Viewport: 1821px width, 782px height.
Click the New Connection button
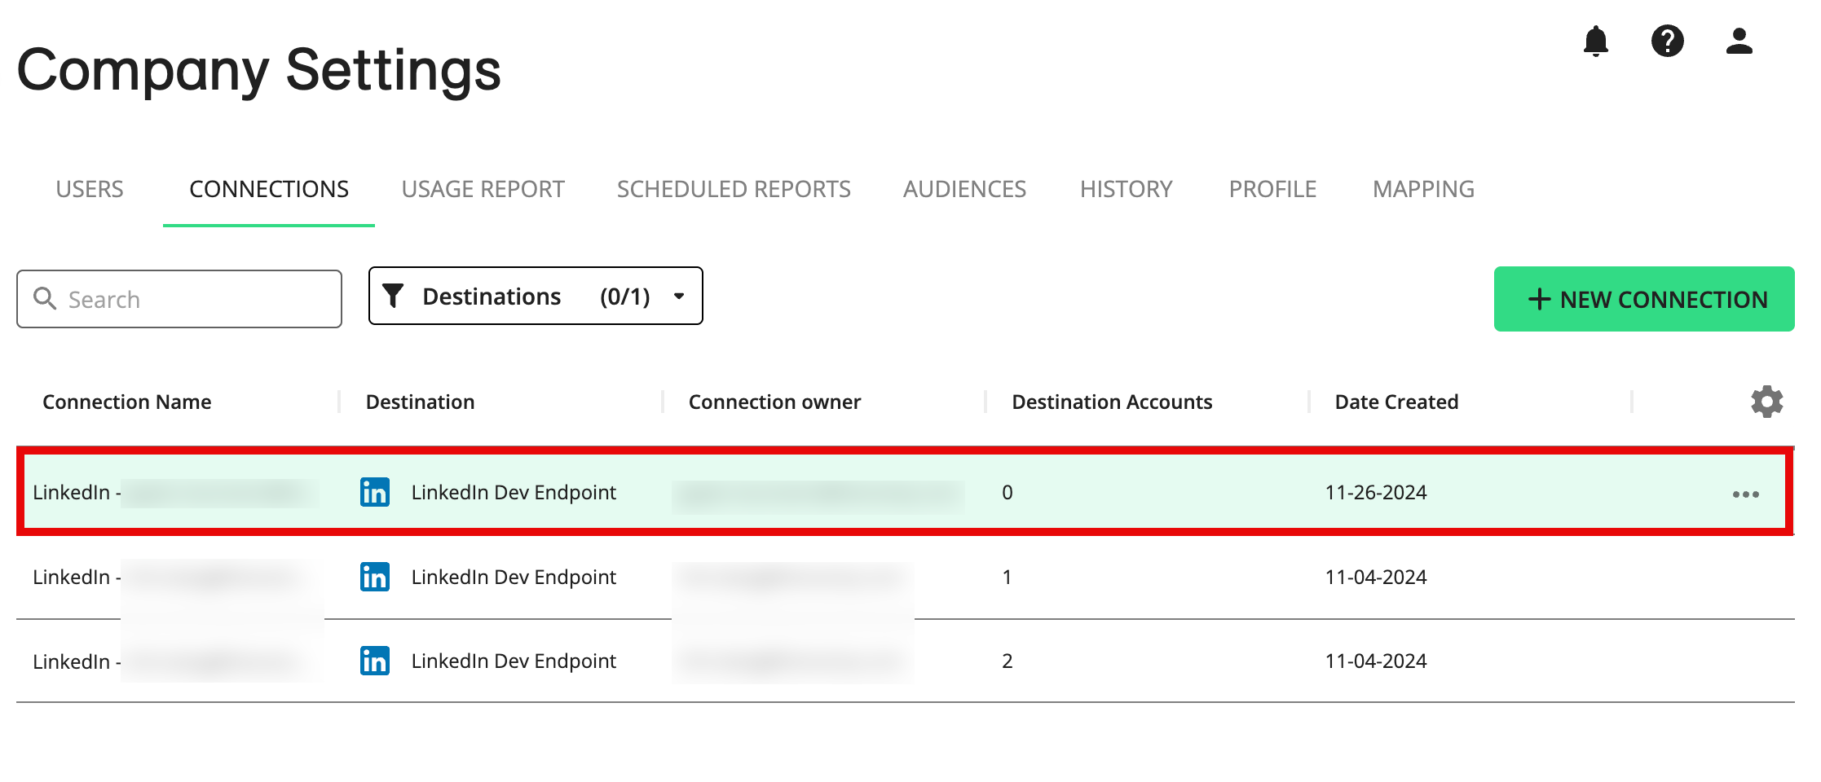pyautogui.click(x=1644, y=299)
